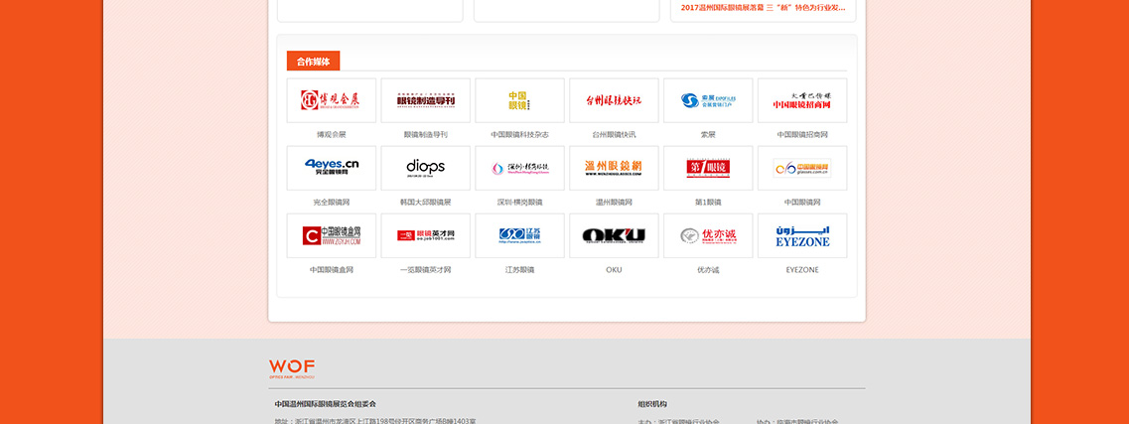Follow the 一览眼镜英才网 caption link
This screenshot has height=424, width=1129.
426,270
